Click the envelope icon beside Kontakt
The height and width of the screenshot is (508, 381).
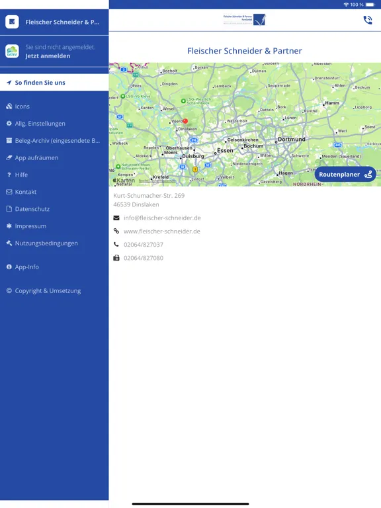tap(9, 192)
